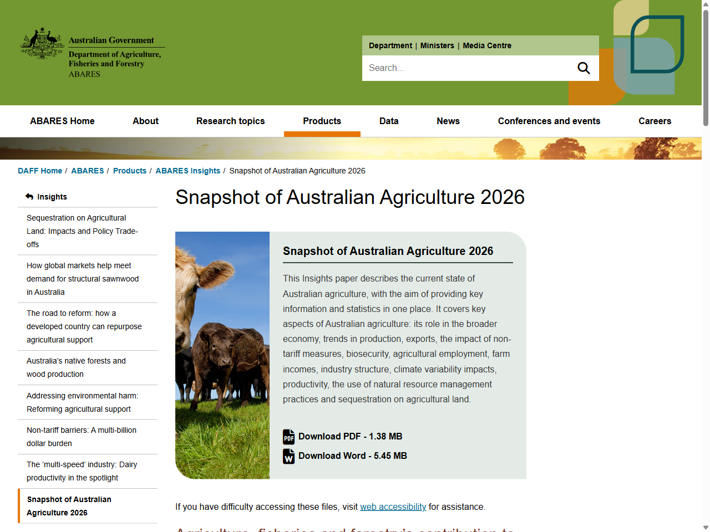Screen dimensions: 710x532
Task: Go to Careers in the navigation bar
Action: coord(655,121)
